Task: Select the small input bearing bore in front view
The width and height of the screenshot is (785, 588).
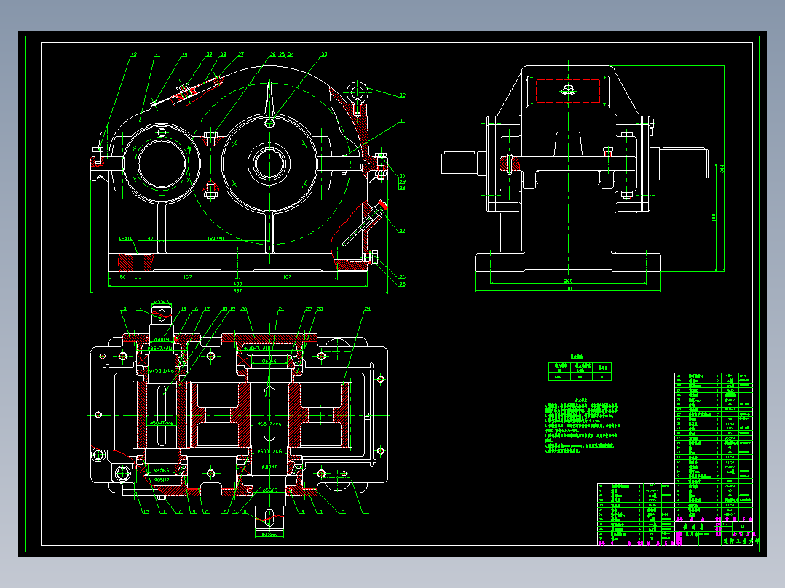Action: tap(161, 163)
